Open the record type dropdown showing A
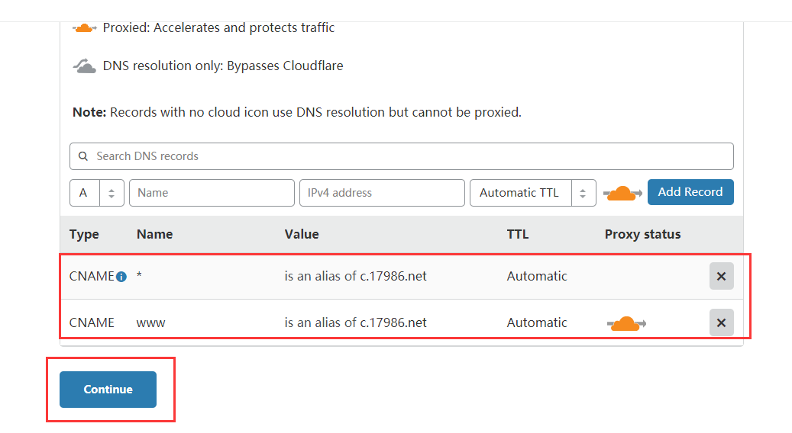Image resolution: width=792 pixels, height=433 pixels. tap(97, 193)
